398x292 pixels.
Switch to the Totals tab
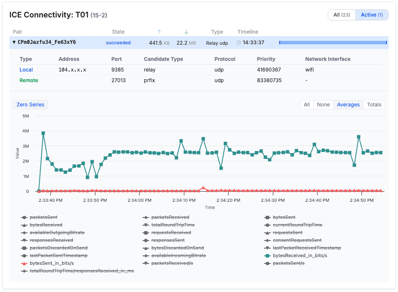tap(374, 104)
